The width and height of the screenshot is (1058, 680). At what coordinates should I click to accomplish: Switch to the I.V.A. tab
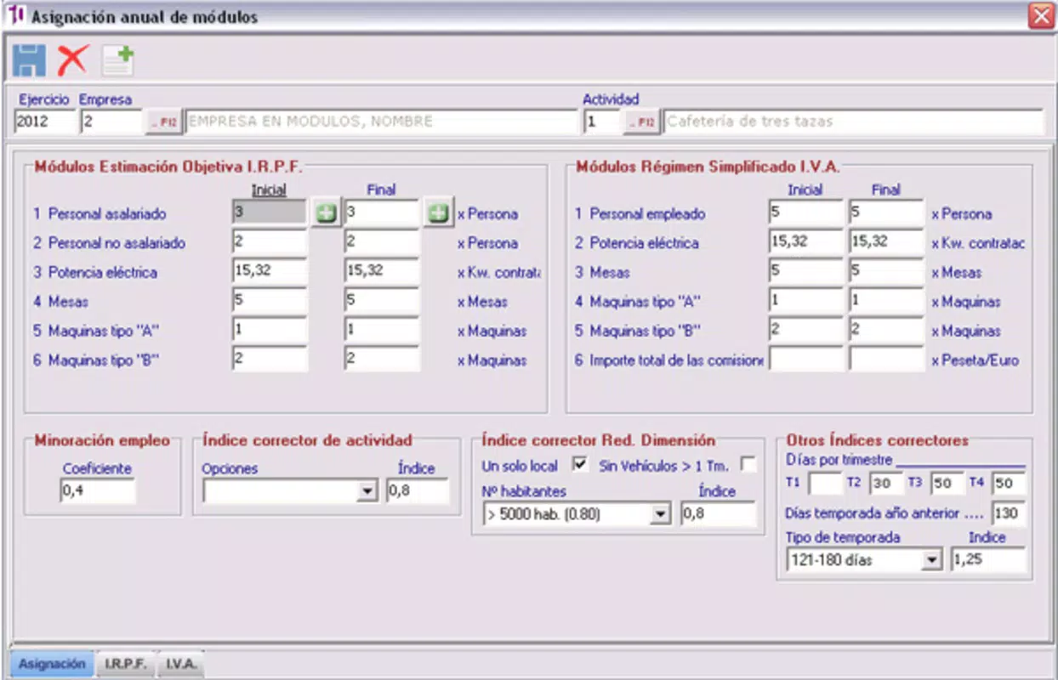(x=181, y=664)
